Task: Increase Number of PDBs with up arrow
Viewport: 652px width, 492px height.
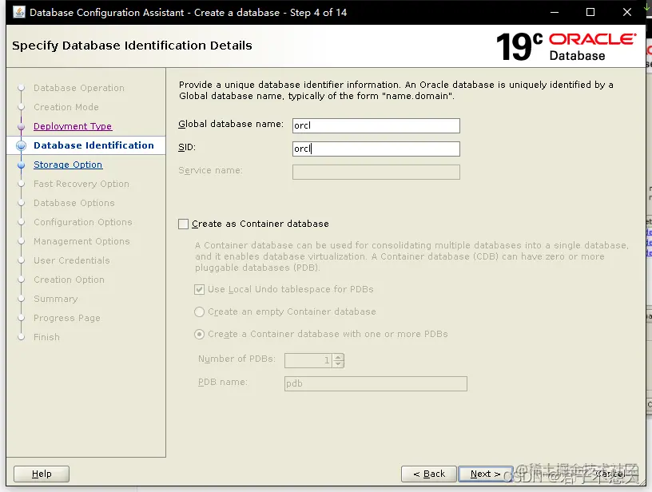Action: tap(339, 357)
